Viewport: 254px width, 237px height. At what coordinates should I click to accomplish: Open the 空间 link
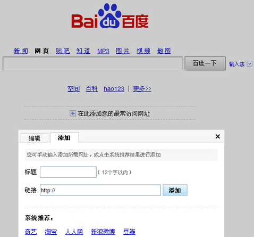click(x=73, y=88)
